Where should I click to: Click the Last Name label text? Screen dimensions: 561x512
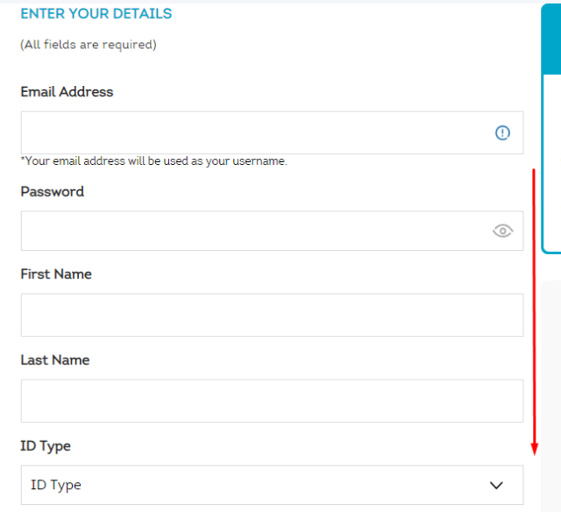click(55, 360)
